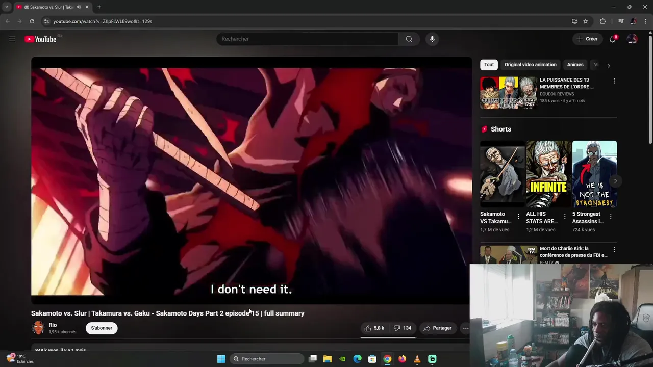Image resolution: width=653 pixels, height=367 pixels.
Task: Click the magnifier search button on YouTube
Action: point(409,39)
